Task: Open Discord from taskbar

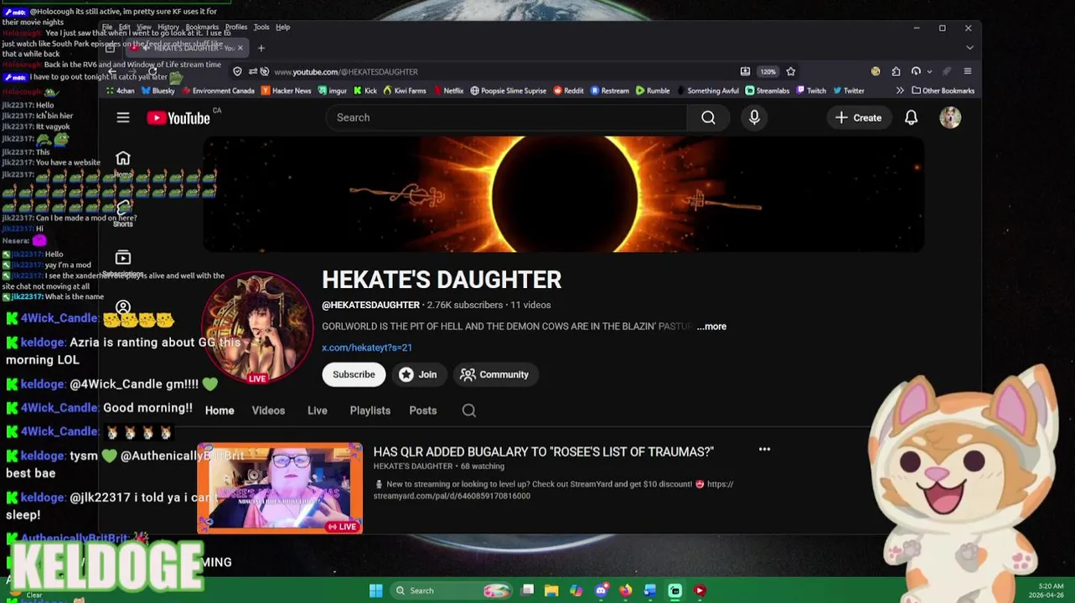Action: point(601,590)
